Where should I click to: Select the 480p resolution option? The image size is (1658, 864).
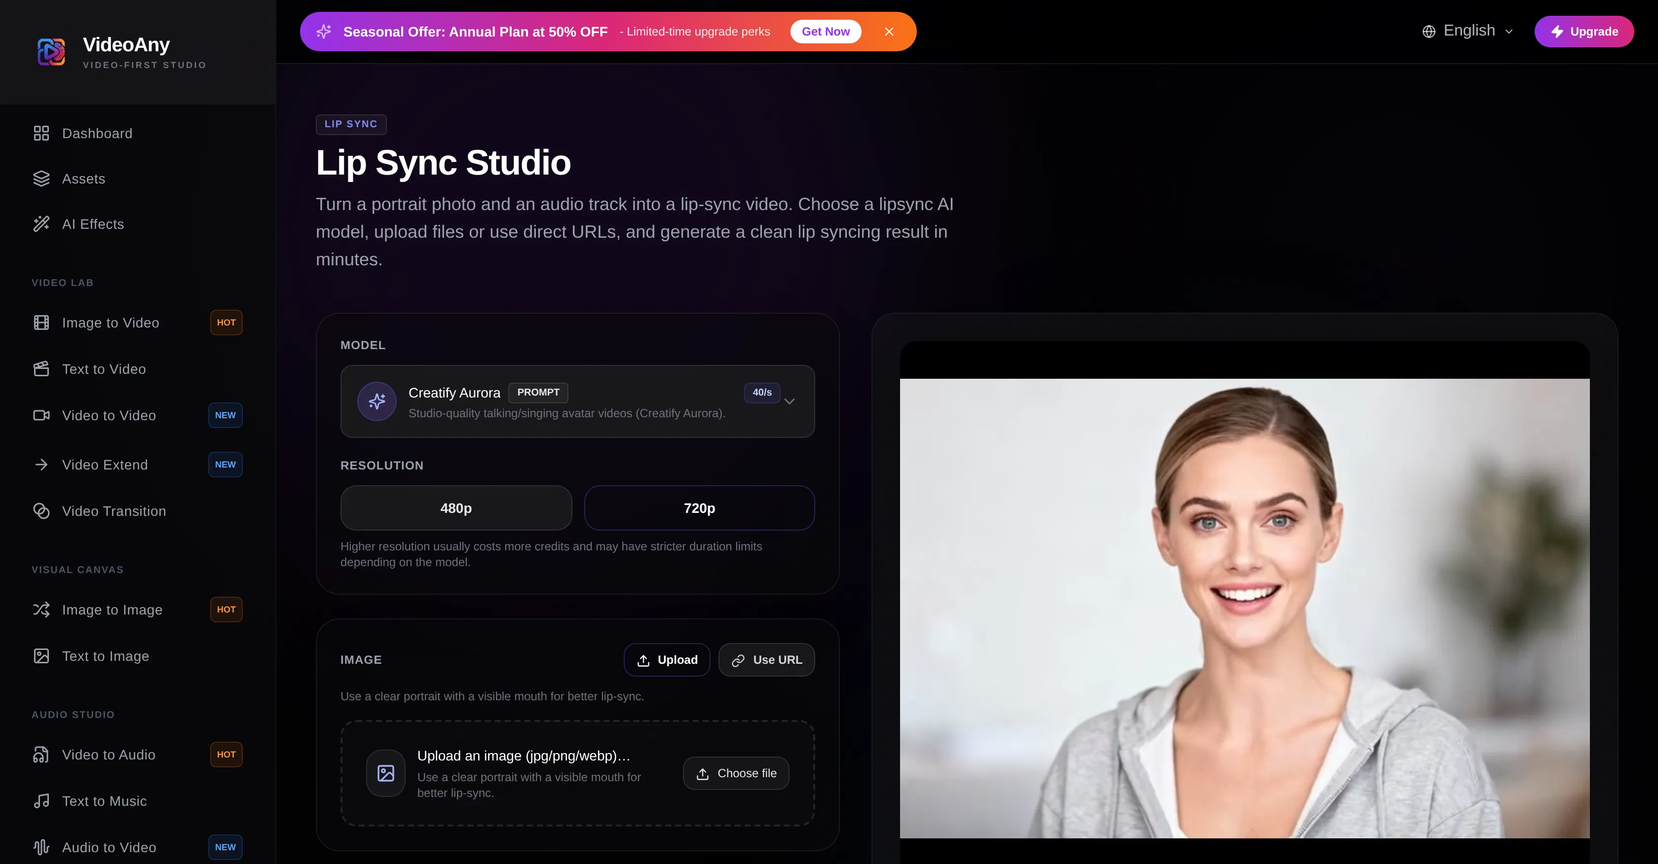coord(455,507)
